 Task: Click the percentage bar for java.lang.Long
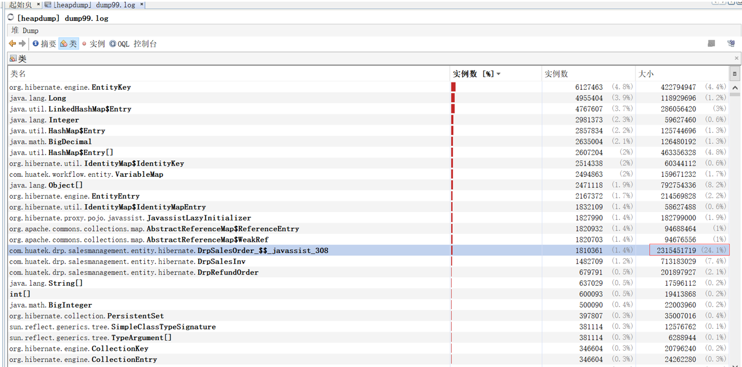tap(453, 98)
